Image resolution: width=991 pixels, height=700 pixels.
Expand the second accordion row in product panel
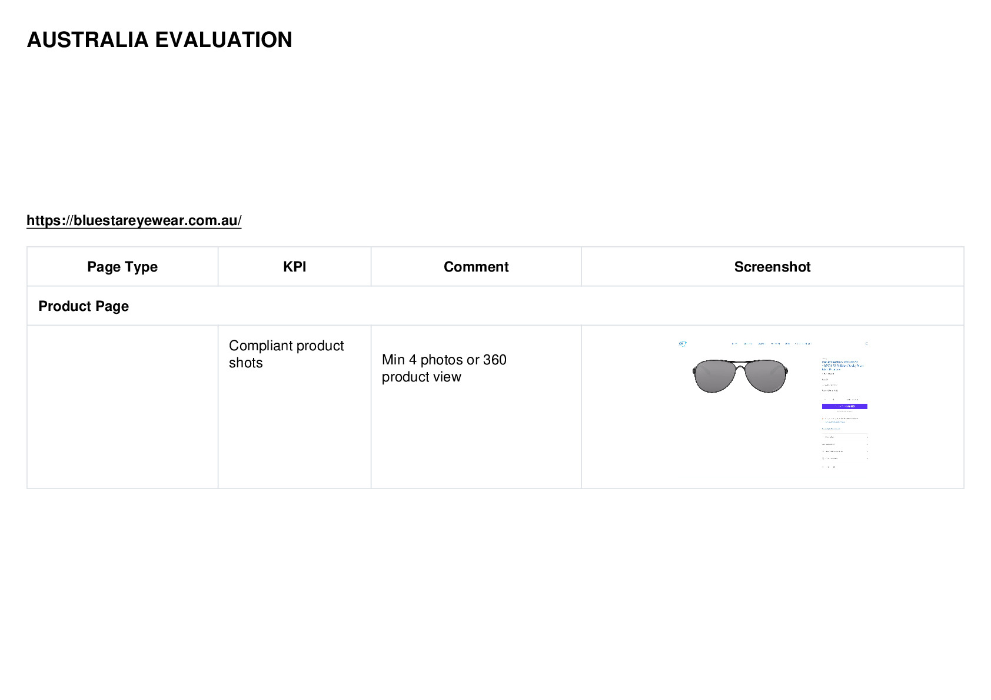(844, 444)
